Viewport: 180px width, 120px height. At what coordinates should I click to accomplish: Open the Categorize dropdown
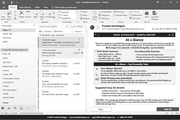point(105,15)
